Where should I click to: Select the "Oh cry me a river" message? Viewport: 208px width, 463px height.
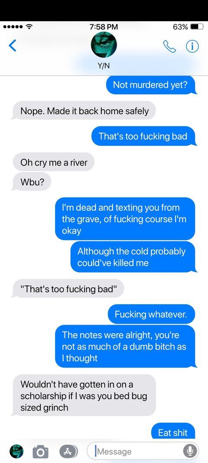coord(53,162)
